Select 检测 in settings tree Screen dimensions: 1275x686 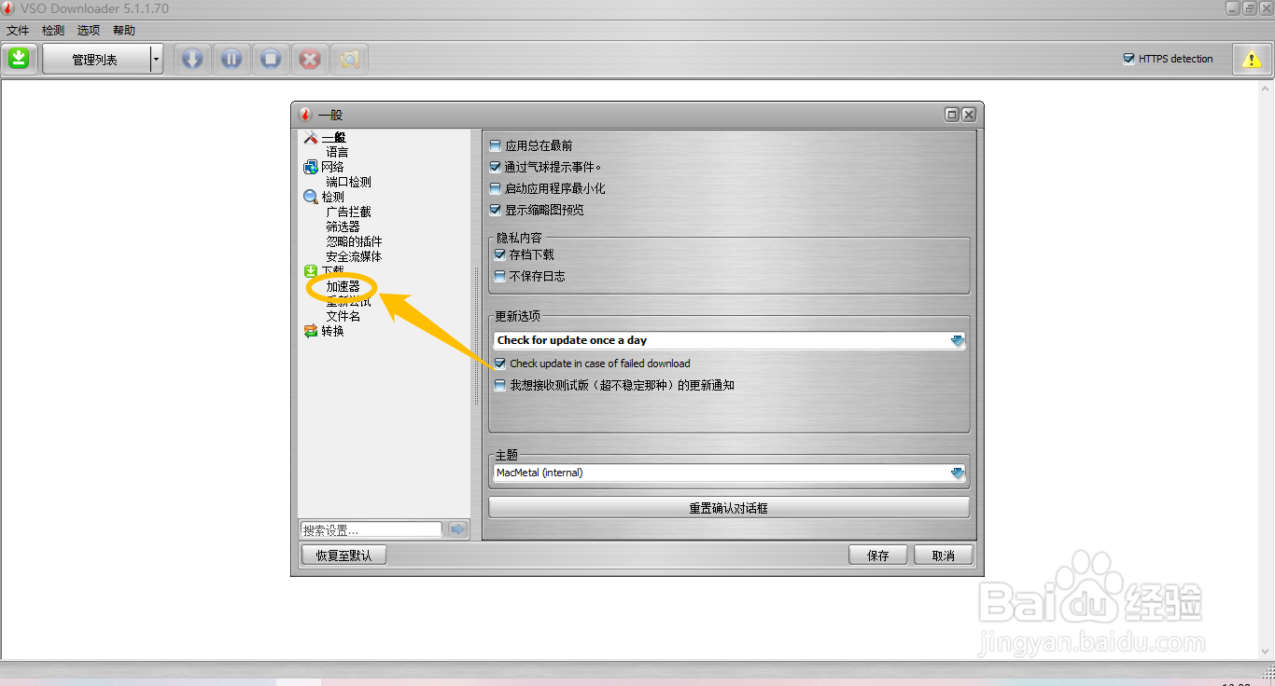click(x=332, y=197)
